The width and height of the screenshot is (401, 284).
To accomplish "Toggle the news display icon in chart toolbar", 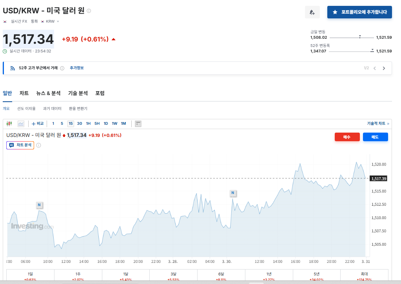I will 138,124.
